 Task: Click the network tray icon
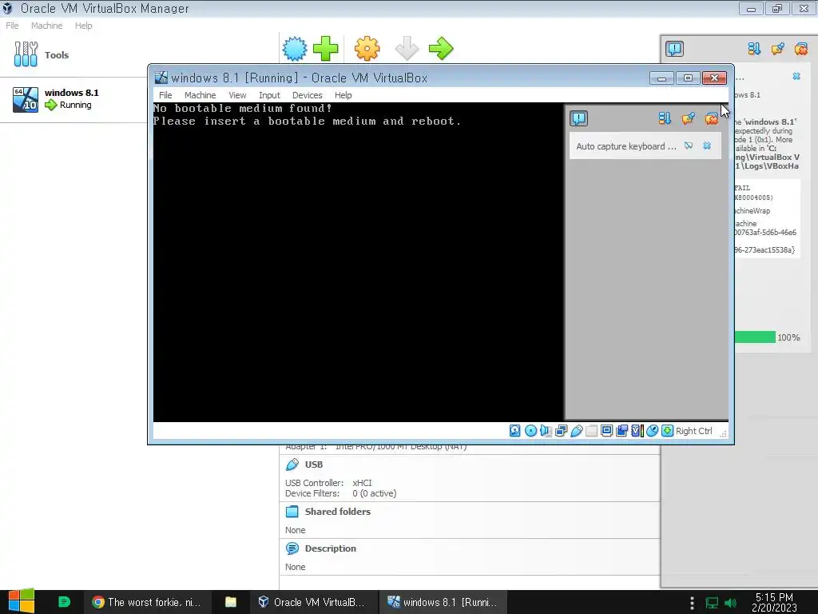pos(712,603)
